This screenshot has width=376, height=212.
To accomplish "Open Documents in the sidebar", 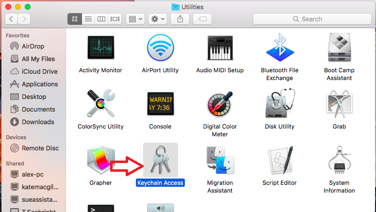I will point(33,109).
